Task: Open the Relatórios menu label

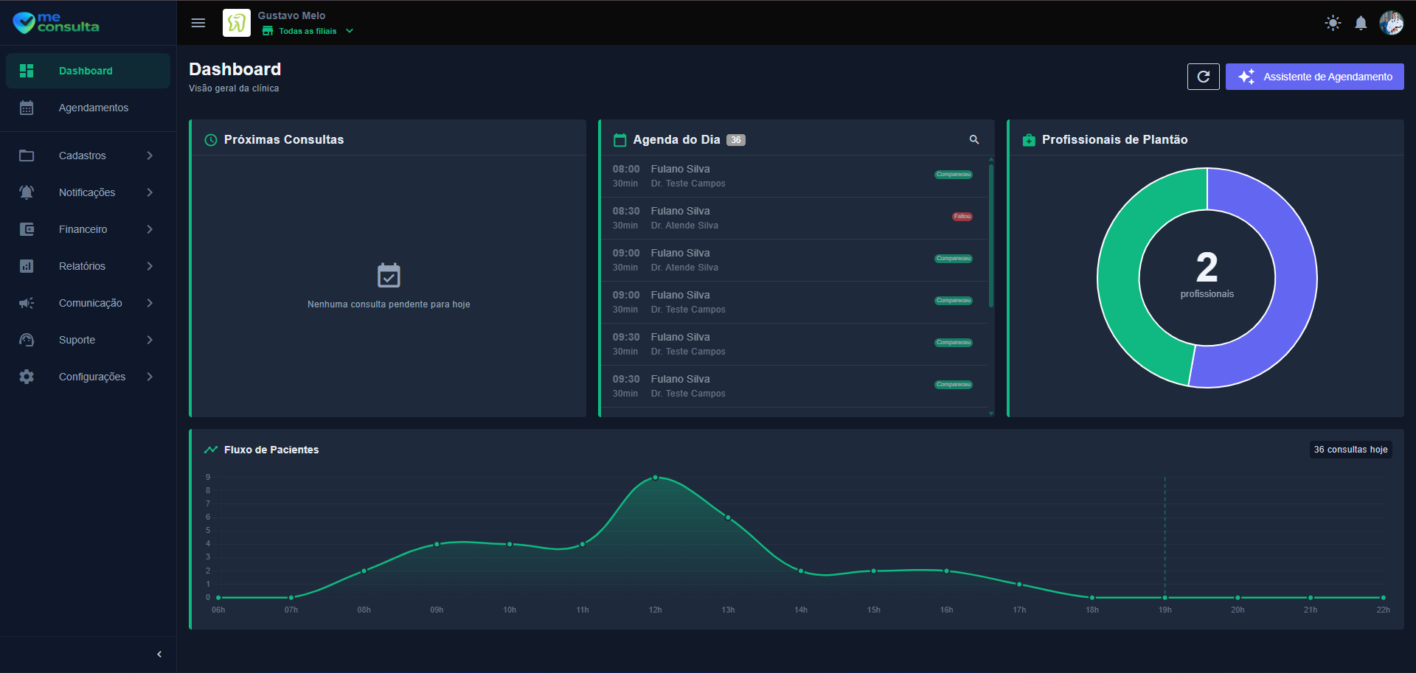Action: point(83,266)
